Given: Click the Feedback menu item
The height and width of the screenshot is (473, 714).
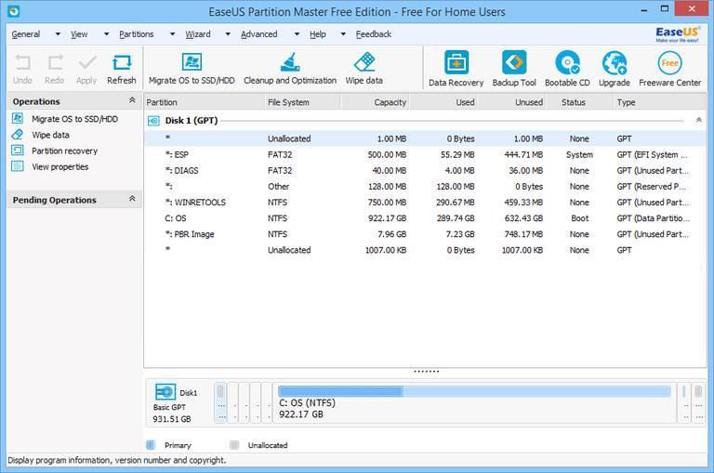Looking at the screenshot, I should coord(374,34).
